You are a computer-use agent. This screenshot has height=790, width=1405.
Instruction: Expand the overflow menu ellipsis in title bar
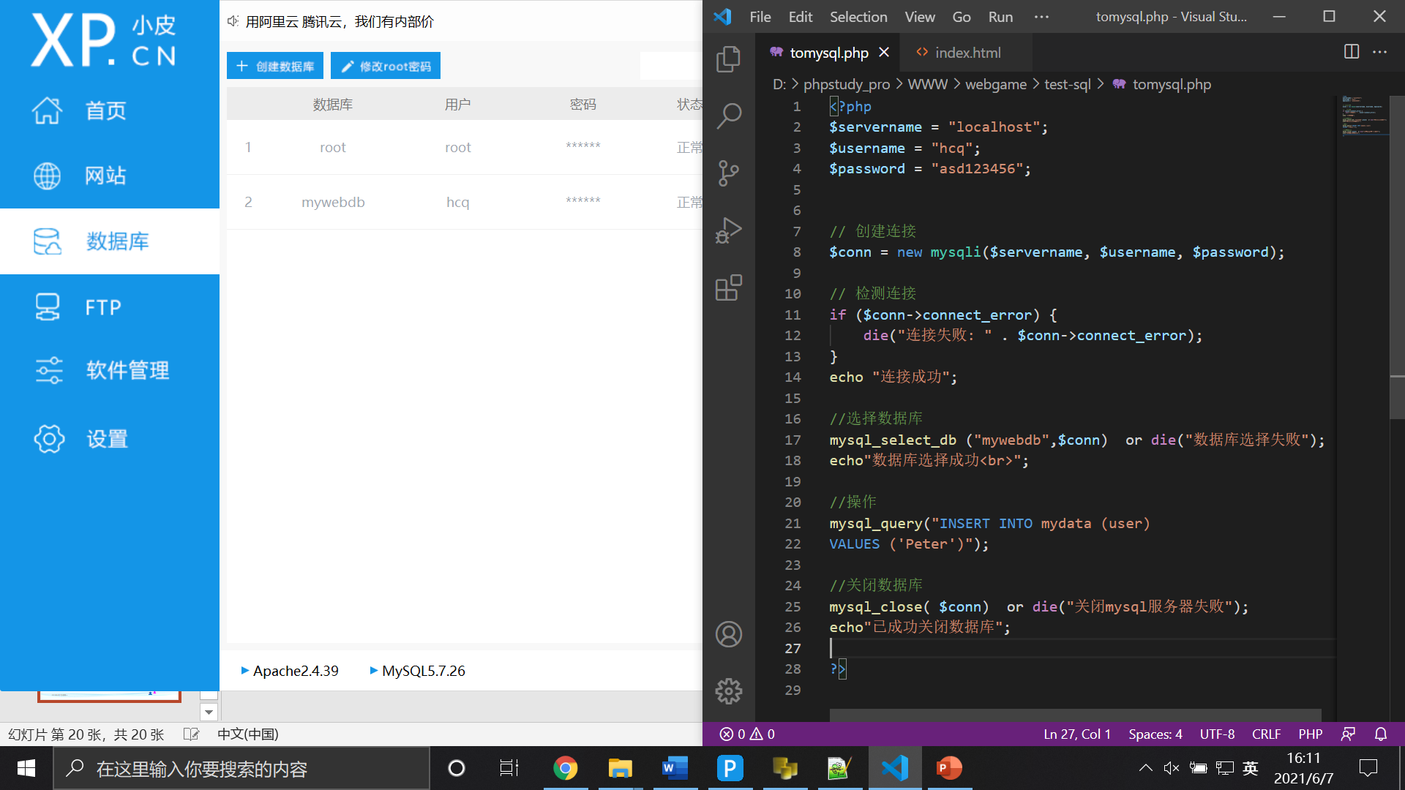tap(1041, 17)
